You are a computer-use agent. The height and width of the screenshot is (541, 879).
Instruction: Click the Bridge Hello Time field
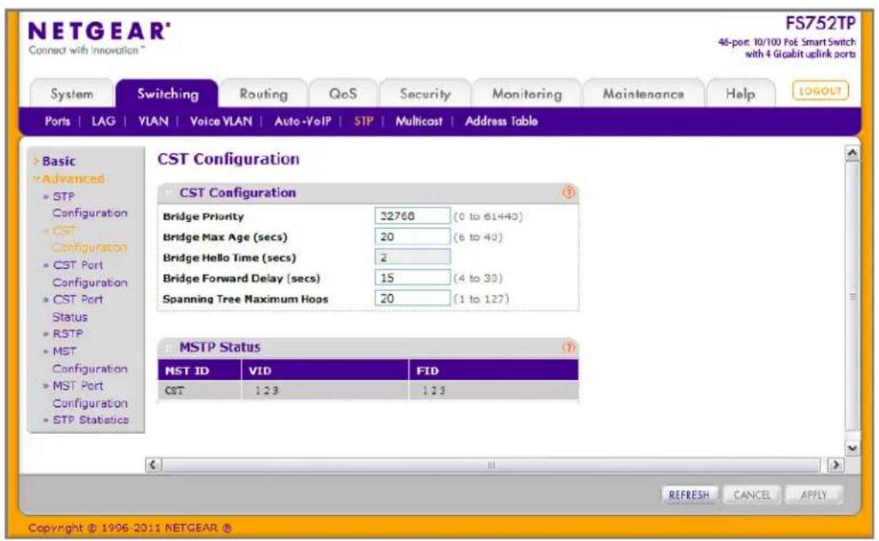412,257
